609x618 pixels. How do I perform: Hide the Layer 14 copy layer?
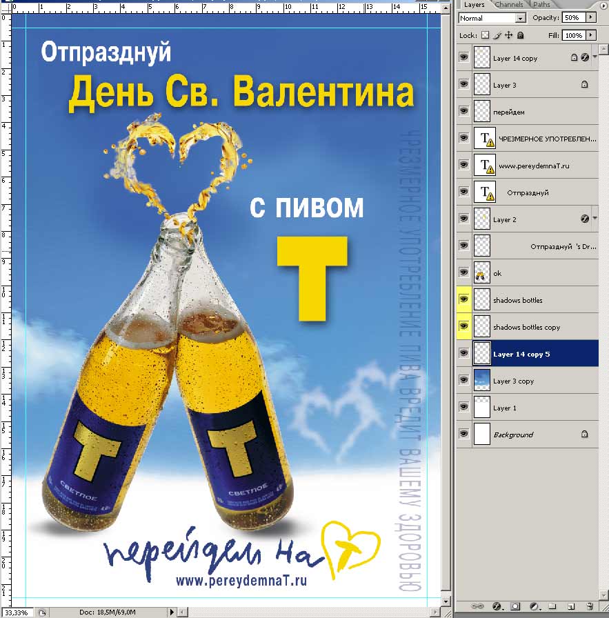[464, 57]
